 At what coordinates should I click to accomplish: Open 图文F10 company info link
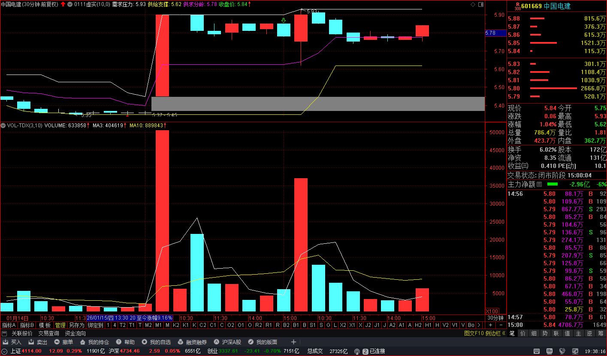(x=474, y=333)
